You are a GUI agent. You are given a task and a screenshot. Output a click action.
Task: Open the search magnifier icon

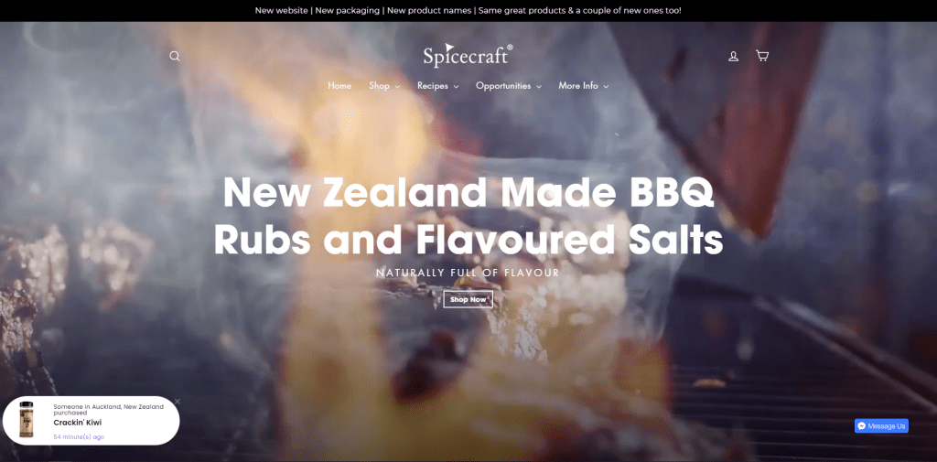(175, 56)
